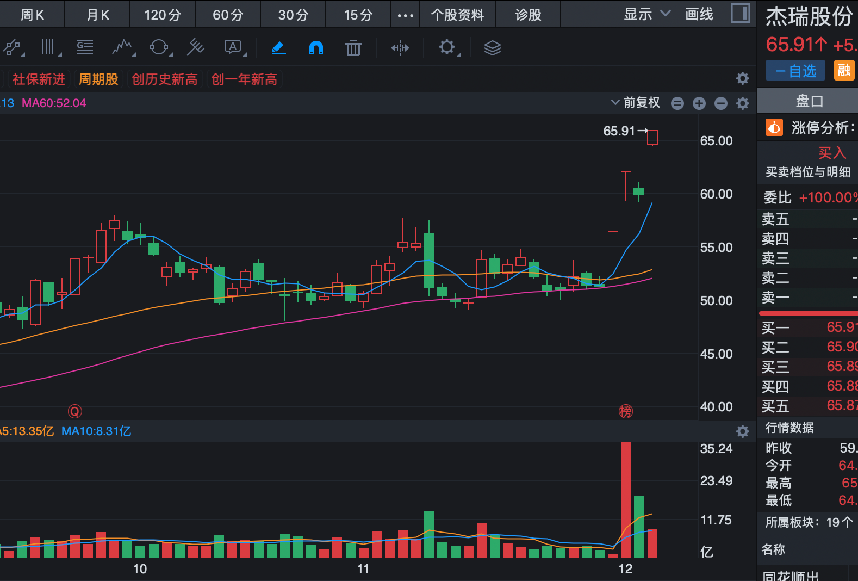
Task: Choose the wave pattern drawing tool
Action: [x=122, y=48]
